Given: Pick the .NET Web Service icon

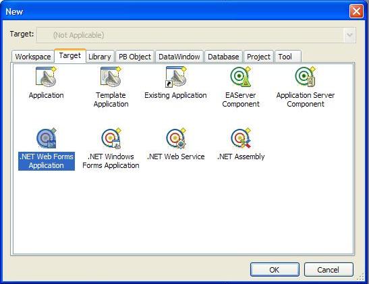Looking at the screenshot, I should click(176, 138).
